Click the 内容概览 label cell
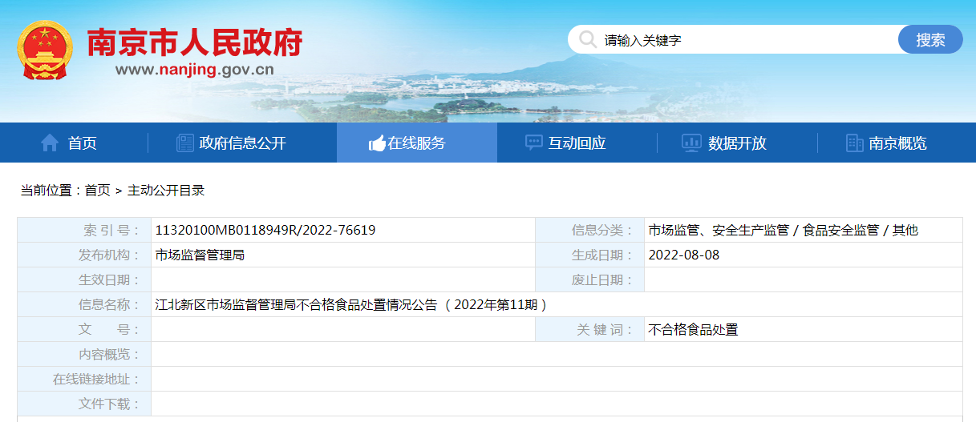Viewport: 976px width, 422px height. pyautogui.click(x=84, y=355)
